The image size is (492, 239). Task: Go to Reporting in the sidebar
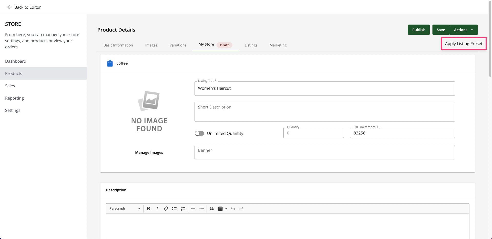(14, 98)
